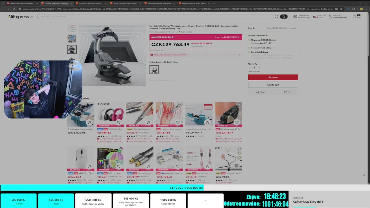Open the cart icon in the header
Screen dimensions: 370x208
point(356,16)
